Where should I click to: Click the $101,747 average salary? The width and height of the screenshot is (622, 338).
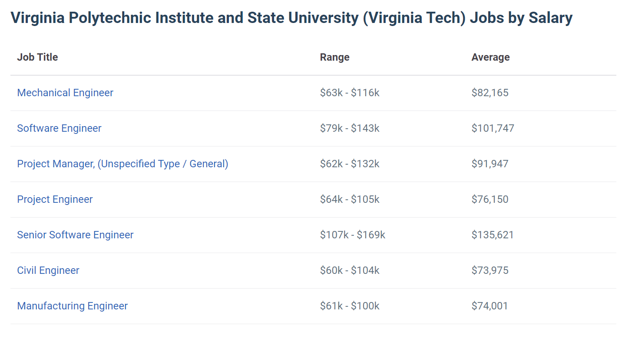click(x=493, y=128)
